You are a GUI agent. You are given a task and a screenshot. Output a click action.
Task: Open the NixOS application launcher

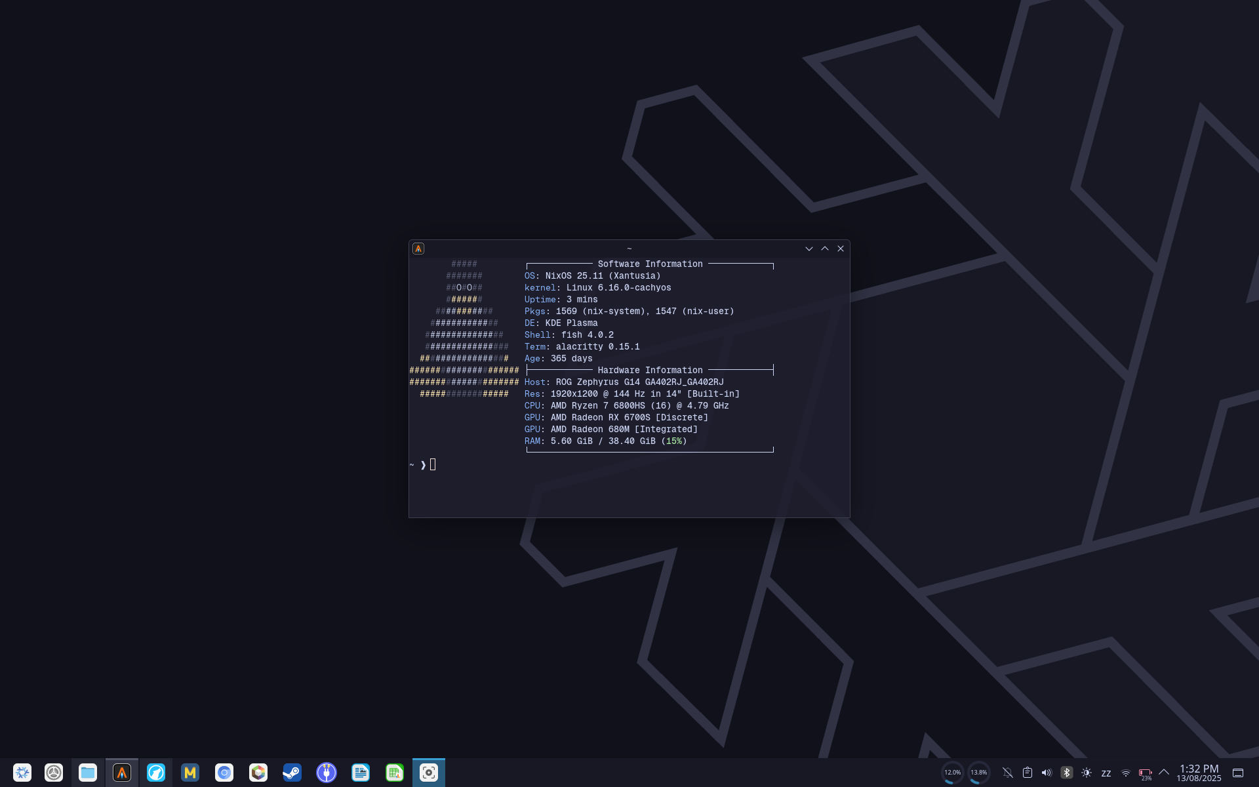pos(22,773)
